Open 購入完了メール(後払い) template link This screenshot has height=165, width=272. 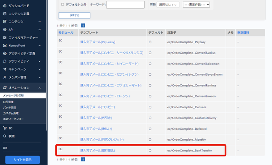click(x=96, y=129)
